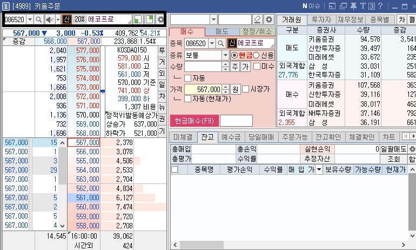Toggle the 미수 checkbox

(x=257, y=67)
